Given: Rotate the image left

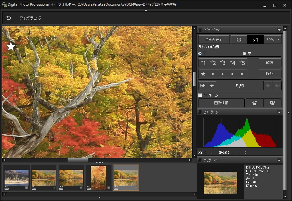Looking at the screenshot, I should point(255,103).
